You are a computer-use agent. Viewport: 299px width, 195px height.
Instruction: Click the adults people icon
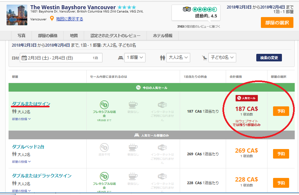click(162, 58)
